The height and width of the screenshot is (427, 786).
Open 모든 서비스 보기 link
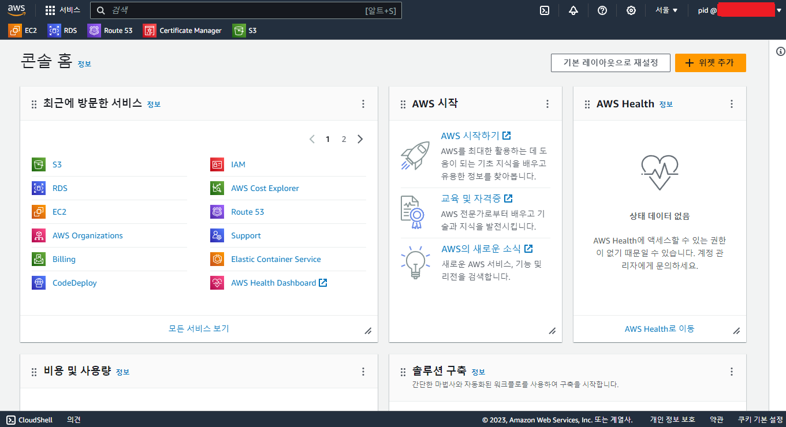(199, 328)
